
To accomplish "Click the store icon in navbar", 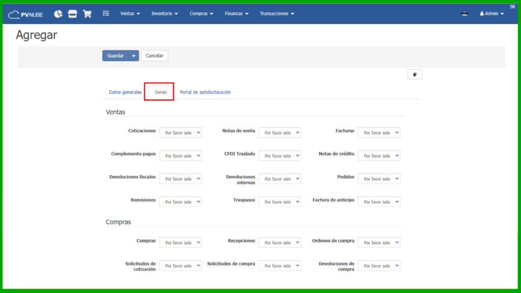I will click(73, 14).
